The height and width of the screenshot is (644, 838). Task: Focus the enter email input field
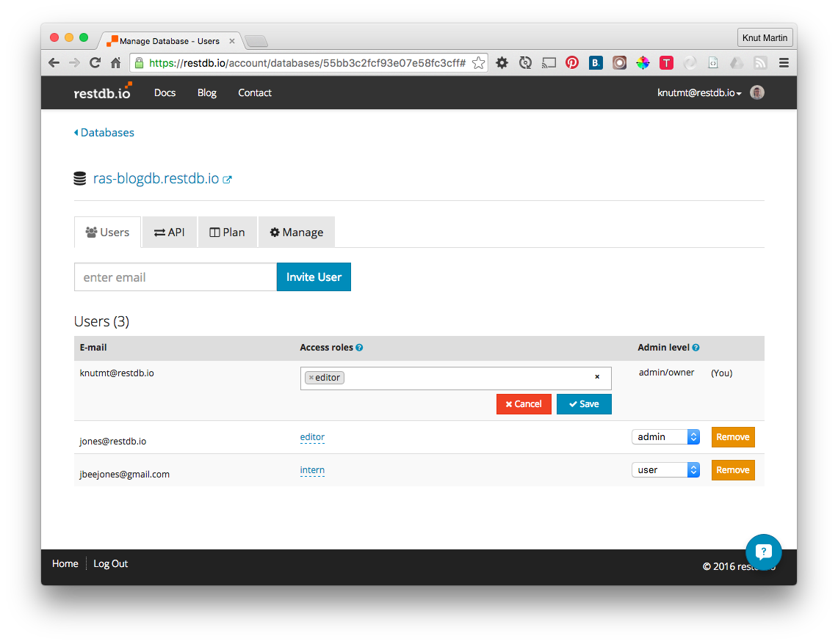tap(176, 277)
